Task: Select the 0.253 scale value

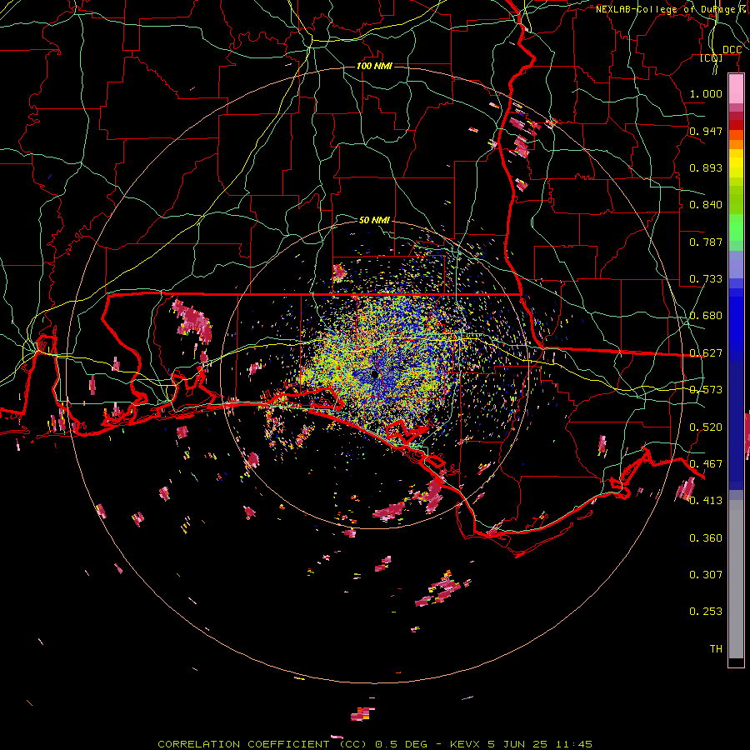Action: [706, 612]
